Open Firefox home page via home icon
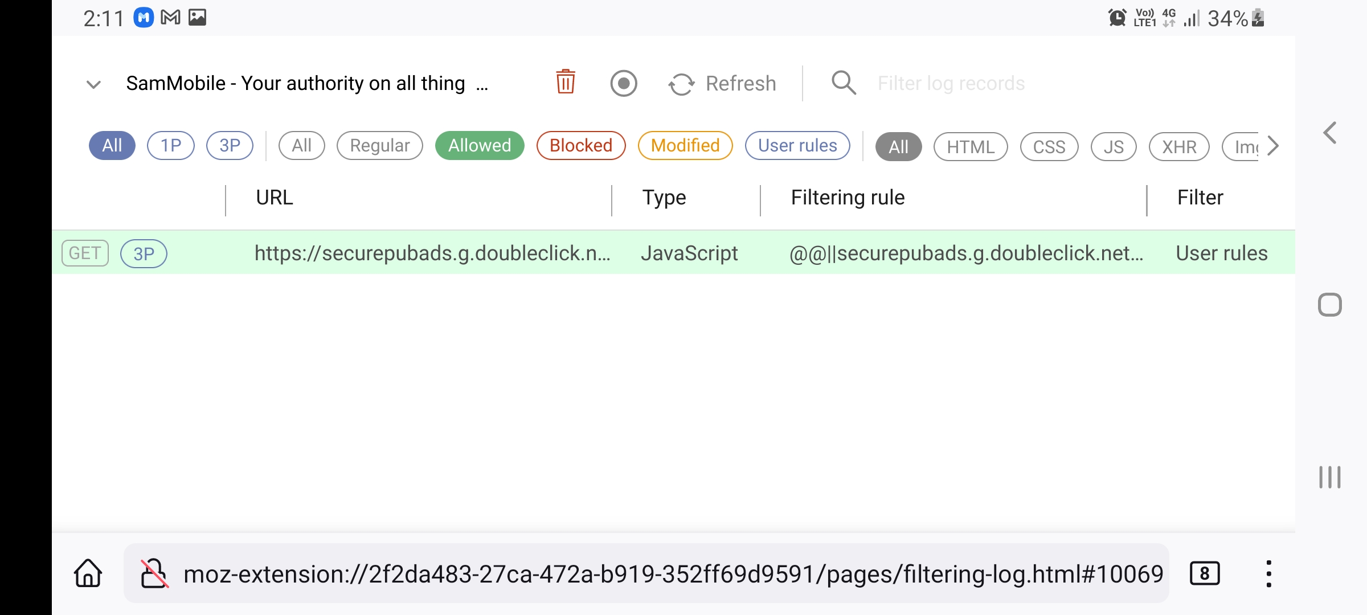1367x615 pixels. coord(88,573)
